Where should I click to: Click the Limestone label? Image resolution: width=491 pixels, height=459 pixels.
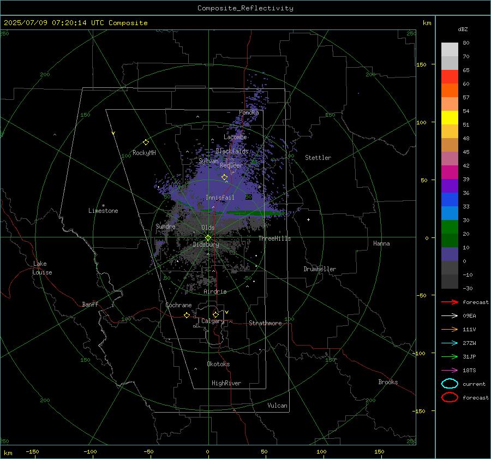point(103,211)
